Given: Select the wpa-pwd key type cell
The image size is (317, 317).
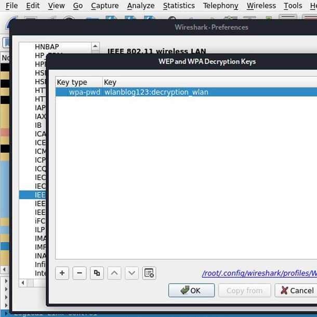Looking at the screenshot, I should coord(78,92).
